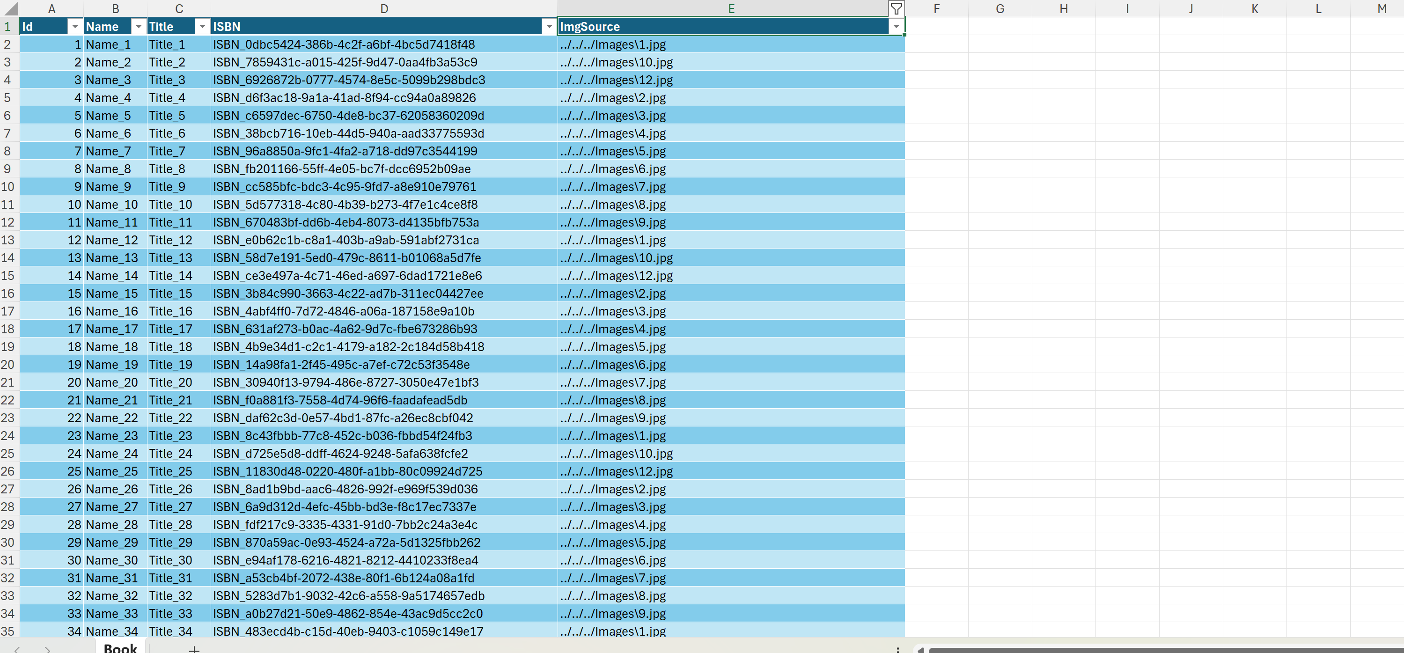The image size is (1404, 653).
Task: Select column E header
Action: point(730,9)
